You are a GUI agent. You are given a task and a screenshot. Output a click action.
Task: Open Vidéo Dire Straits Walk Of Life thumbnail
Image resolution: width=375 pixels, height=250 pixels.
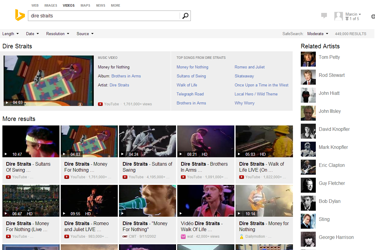(x=206, y=201)
